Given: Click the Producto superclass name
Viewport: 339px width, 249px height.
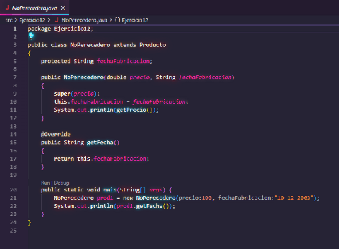Looking at the screenshot, I should (152, 45).
